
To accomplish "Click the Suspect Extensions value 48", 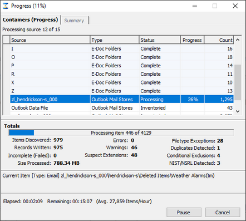I will click(x=134, y=155).
